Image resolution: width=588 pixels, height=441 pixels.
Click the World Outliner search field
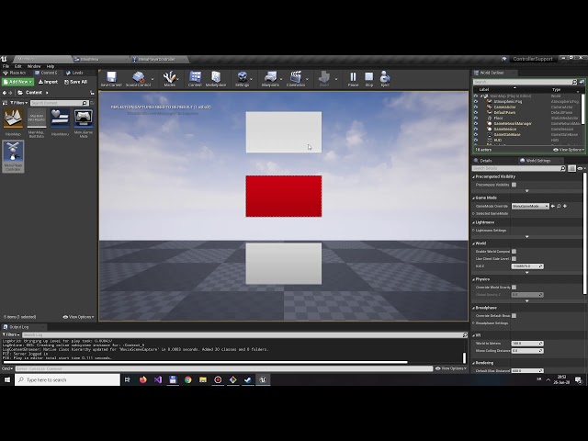(523, 82)
